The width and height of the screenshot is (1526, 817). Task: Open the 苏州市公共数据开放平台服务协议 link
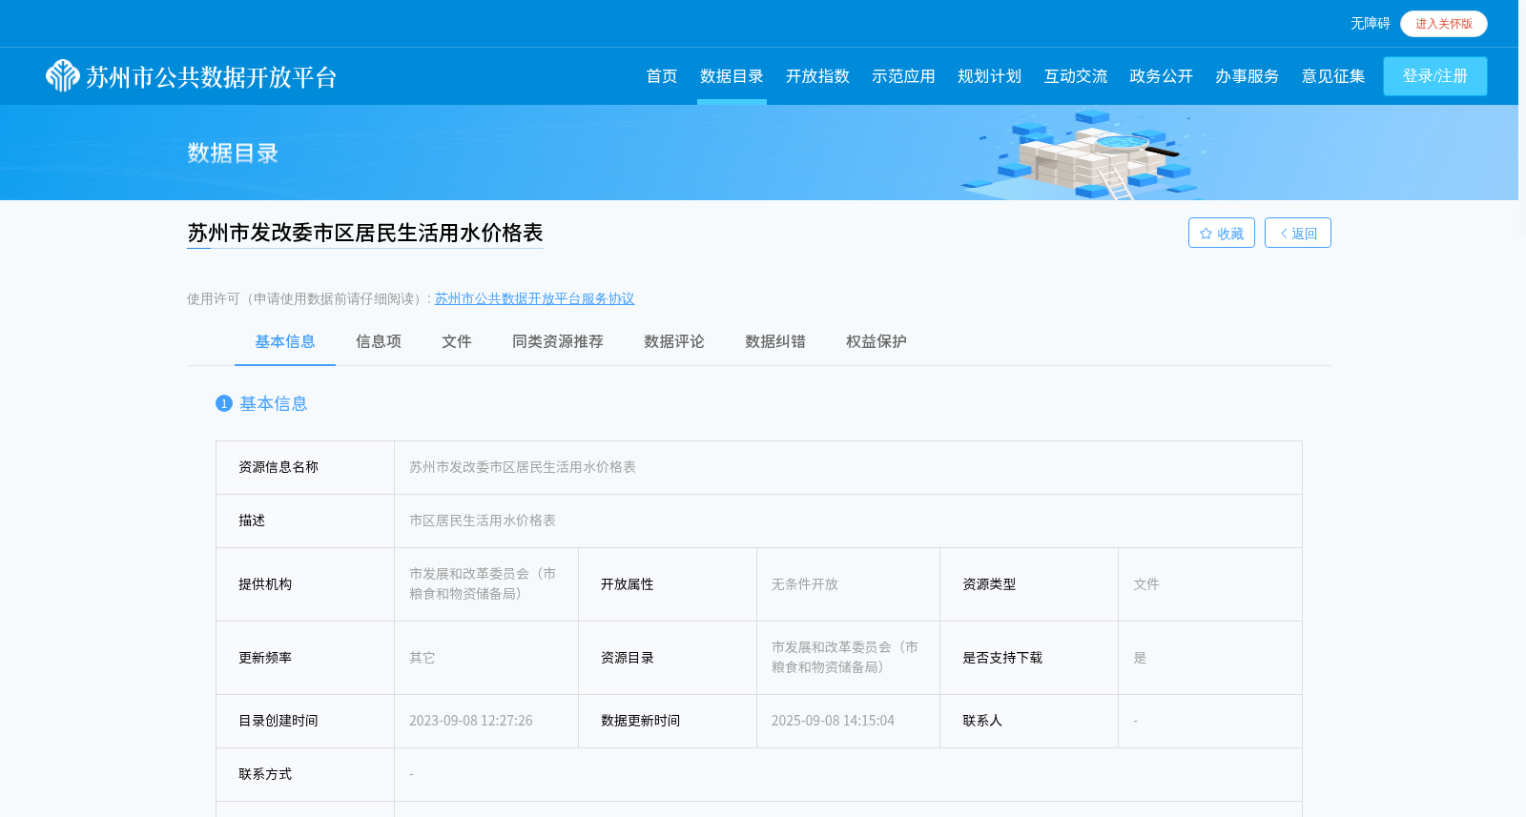click(534, 298)
